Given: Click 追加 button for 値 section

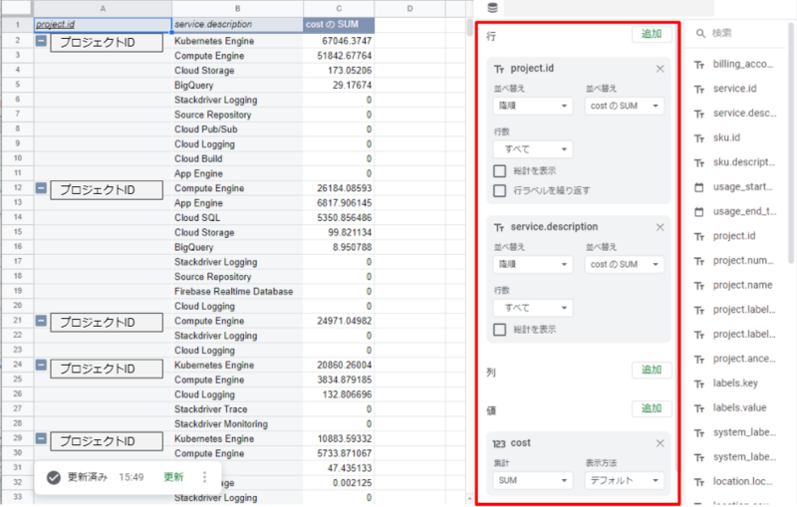Looking at the screenshot, I should (652, 408).
